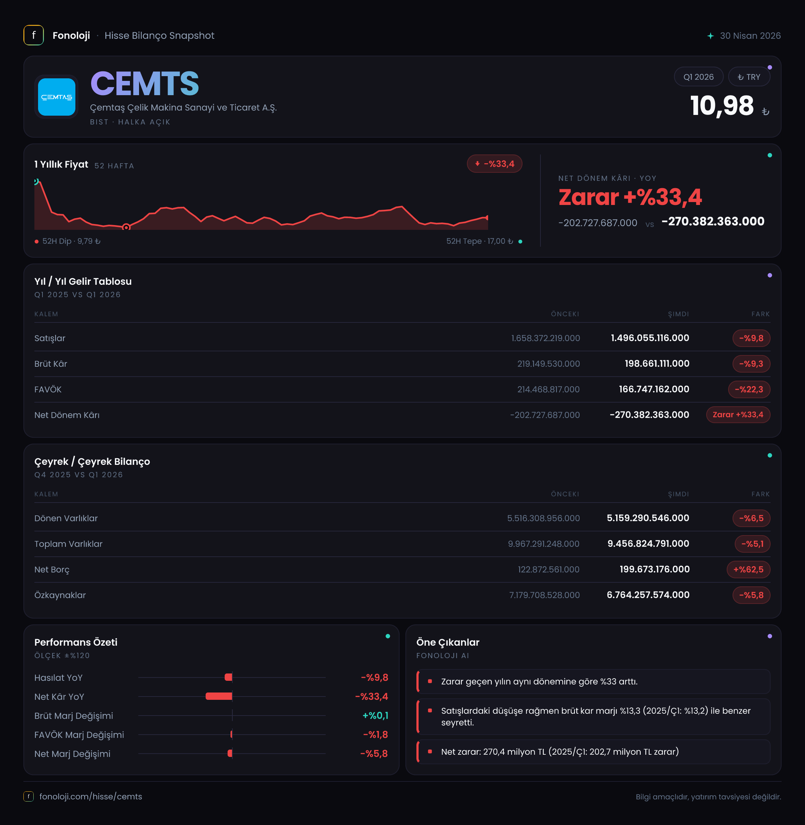Click the sparkle icon beside 30 Nisan 2026
The height and width of the screenshot is (825, 805).
pyautogui.click(x=710, y=36)
